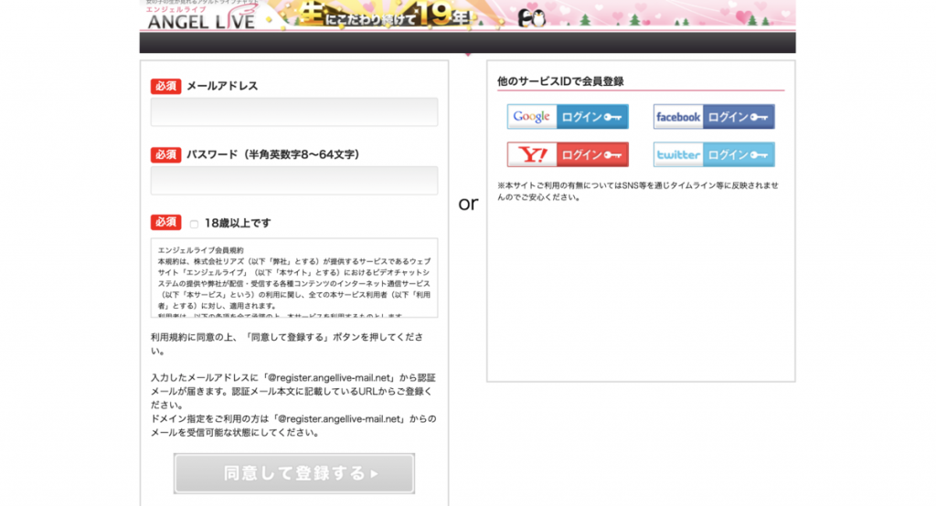This screenshot has width=936, height=506.
Task: Click the 18歳以上です label text
Action: (x=238, y=223)
